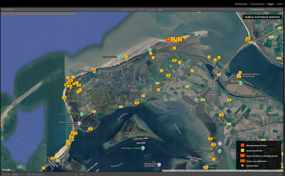Open the Hybride map type dropdown
285x176 pixels.
(x=16, y=174)
